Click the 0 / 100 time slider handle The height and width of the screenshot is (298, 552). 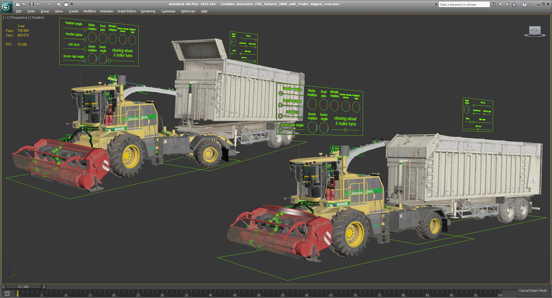pyautogui.click(x=23, y=287)
